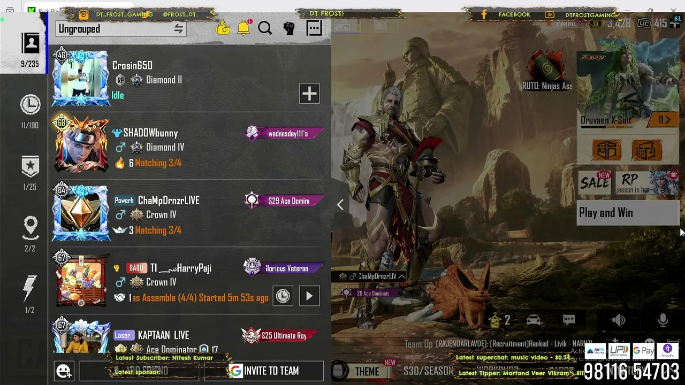Click the Team Up recruitment chat message
The width and height of the screenshot is (685, 385).
pyautogui.click(x=498, y=344)
